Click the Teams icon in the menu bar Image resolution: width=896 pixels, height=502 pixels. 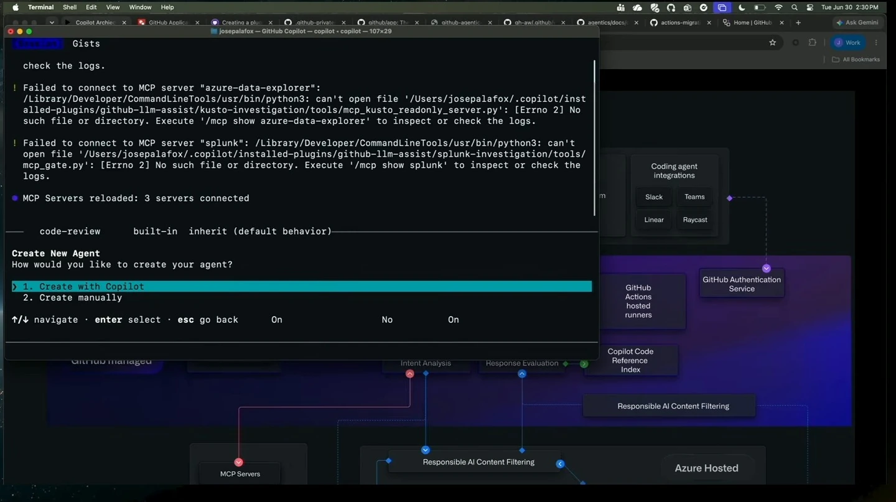[621, 7]
